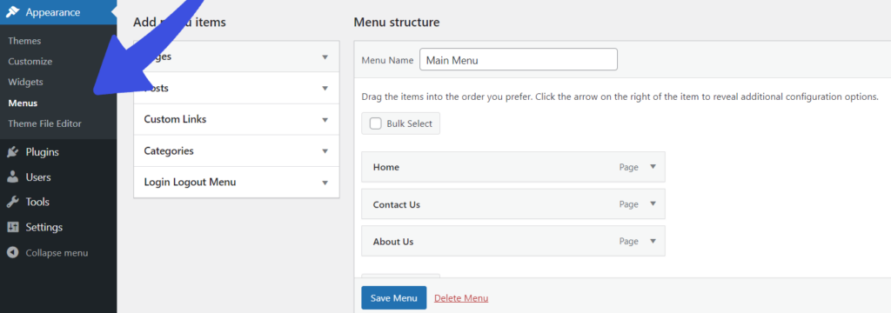Select the Home menu item bar
Screen dimensions: 891x313
[513, 167]
